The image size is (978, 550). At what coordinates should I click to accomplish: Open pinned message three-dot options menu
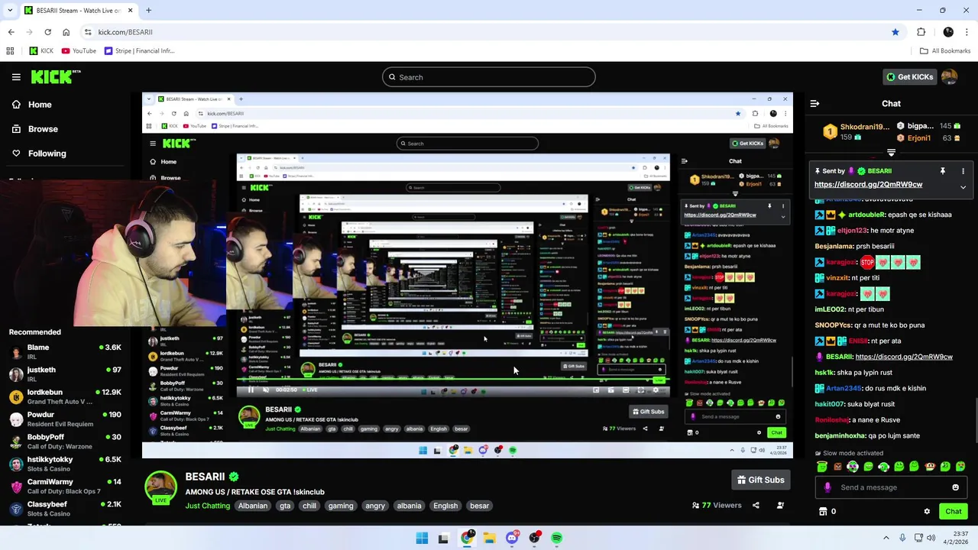click(963, 171)
